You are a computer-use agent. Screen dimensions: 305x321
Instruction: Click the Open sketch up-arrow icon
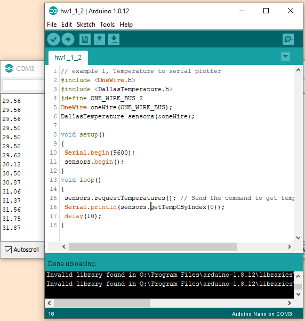coord(100,39)
